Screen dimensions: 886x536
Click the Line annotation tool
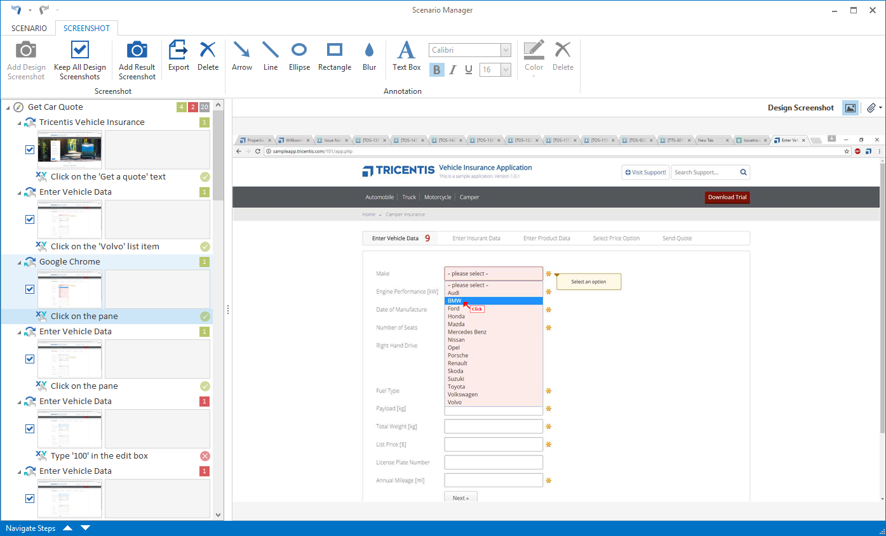point(271,56)
